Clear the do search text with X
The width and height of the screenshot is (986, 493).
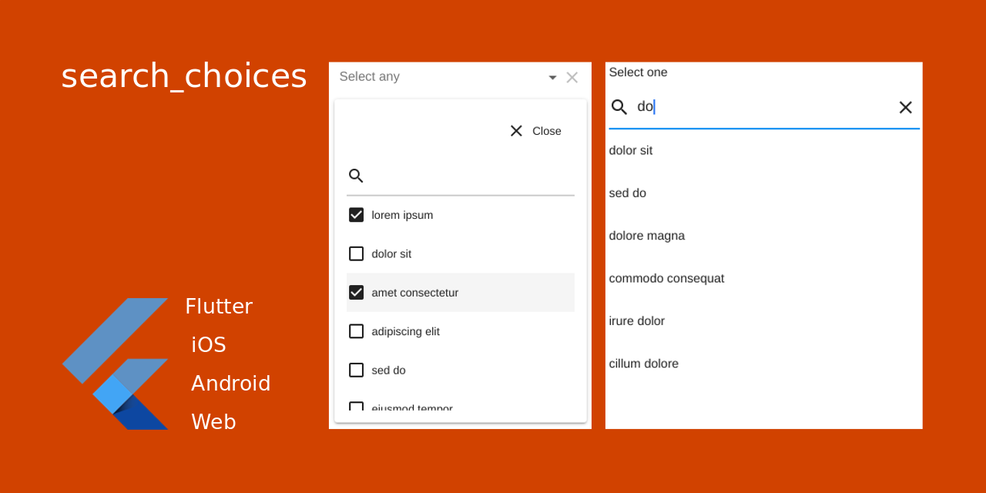(906, 108)
